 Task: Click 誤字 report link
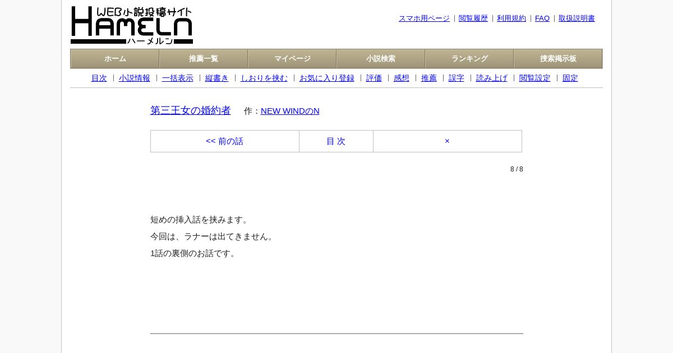click(x=457, y=78)
